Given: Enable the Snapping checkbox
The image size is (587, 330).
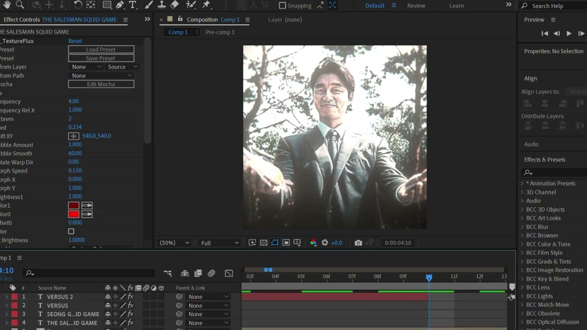Looking at the screenshot, I should click(x=282, y=5).
